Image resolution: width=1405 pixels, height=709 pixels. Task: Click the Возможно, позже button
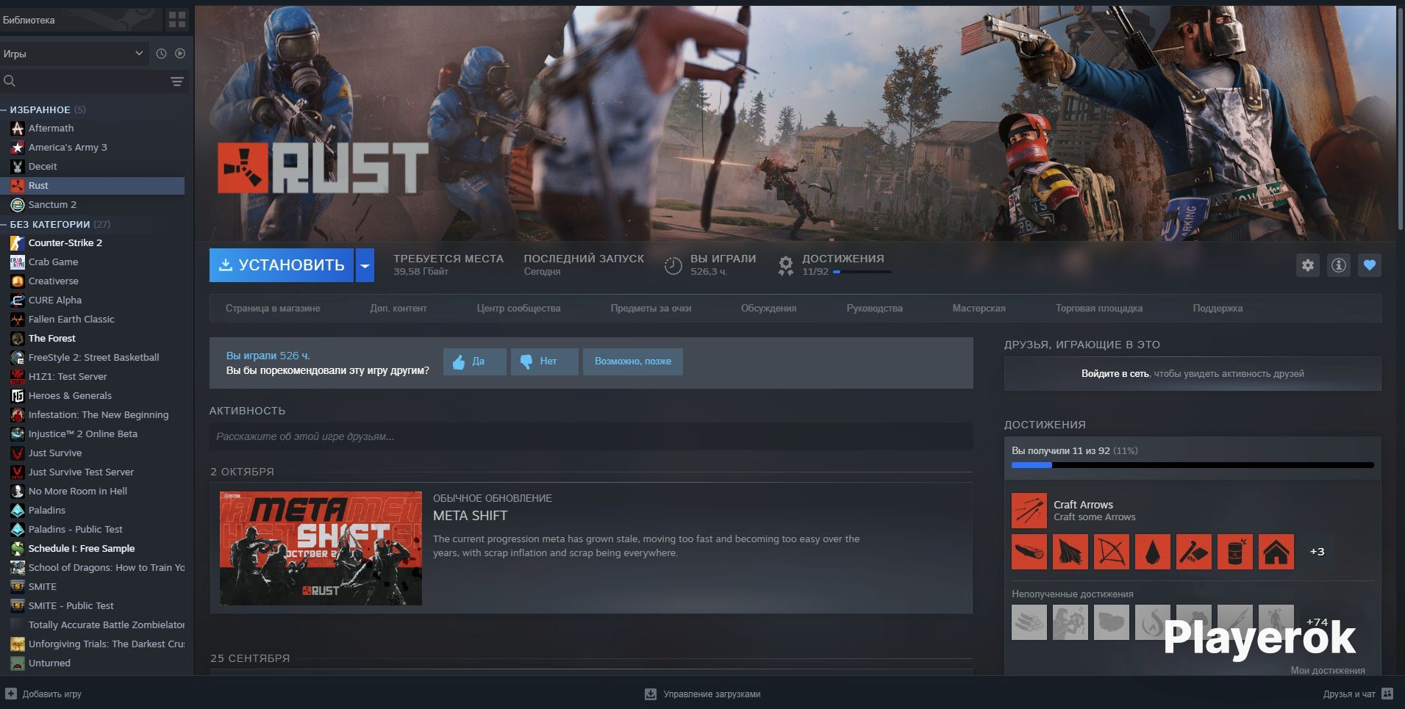click(x=633, y=361)
